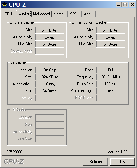Click the Refresh button
Viewport: 137px width, 168px height.
pyautogui.click(x=96, y=162)
